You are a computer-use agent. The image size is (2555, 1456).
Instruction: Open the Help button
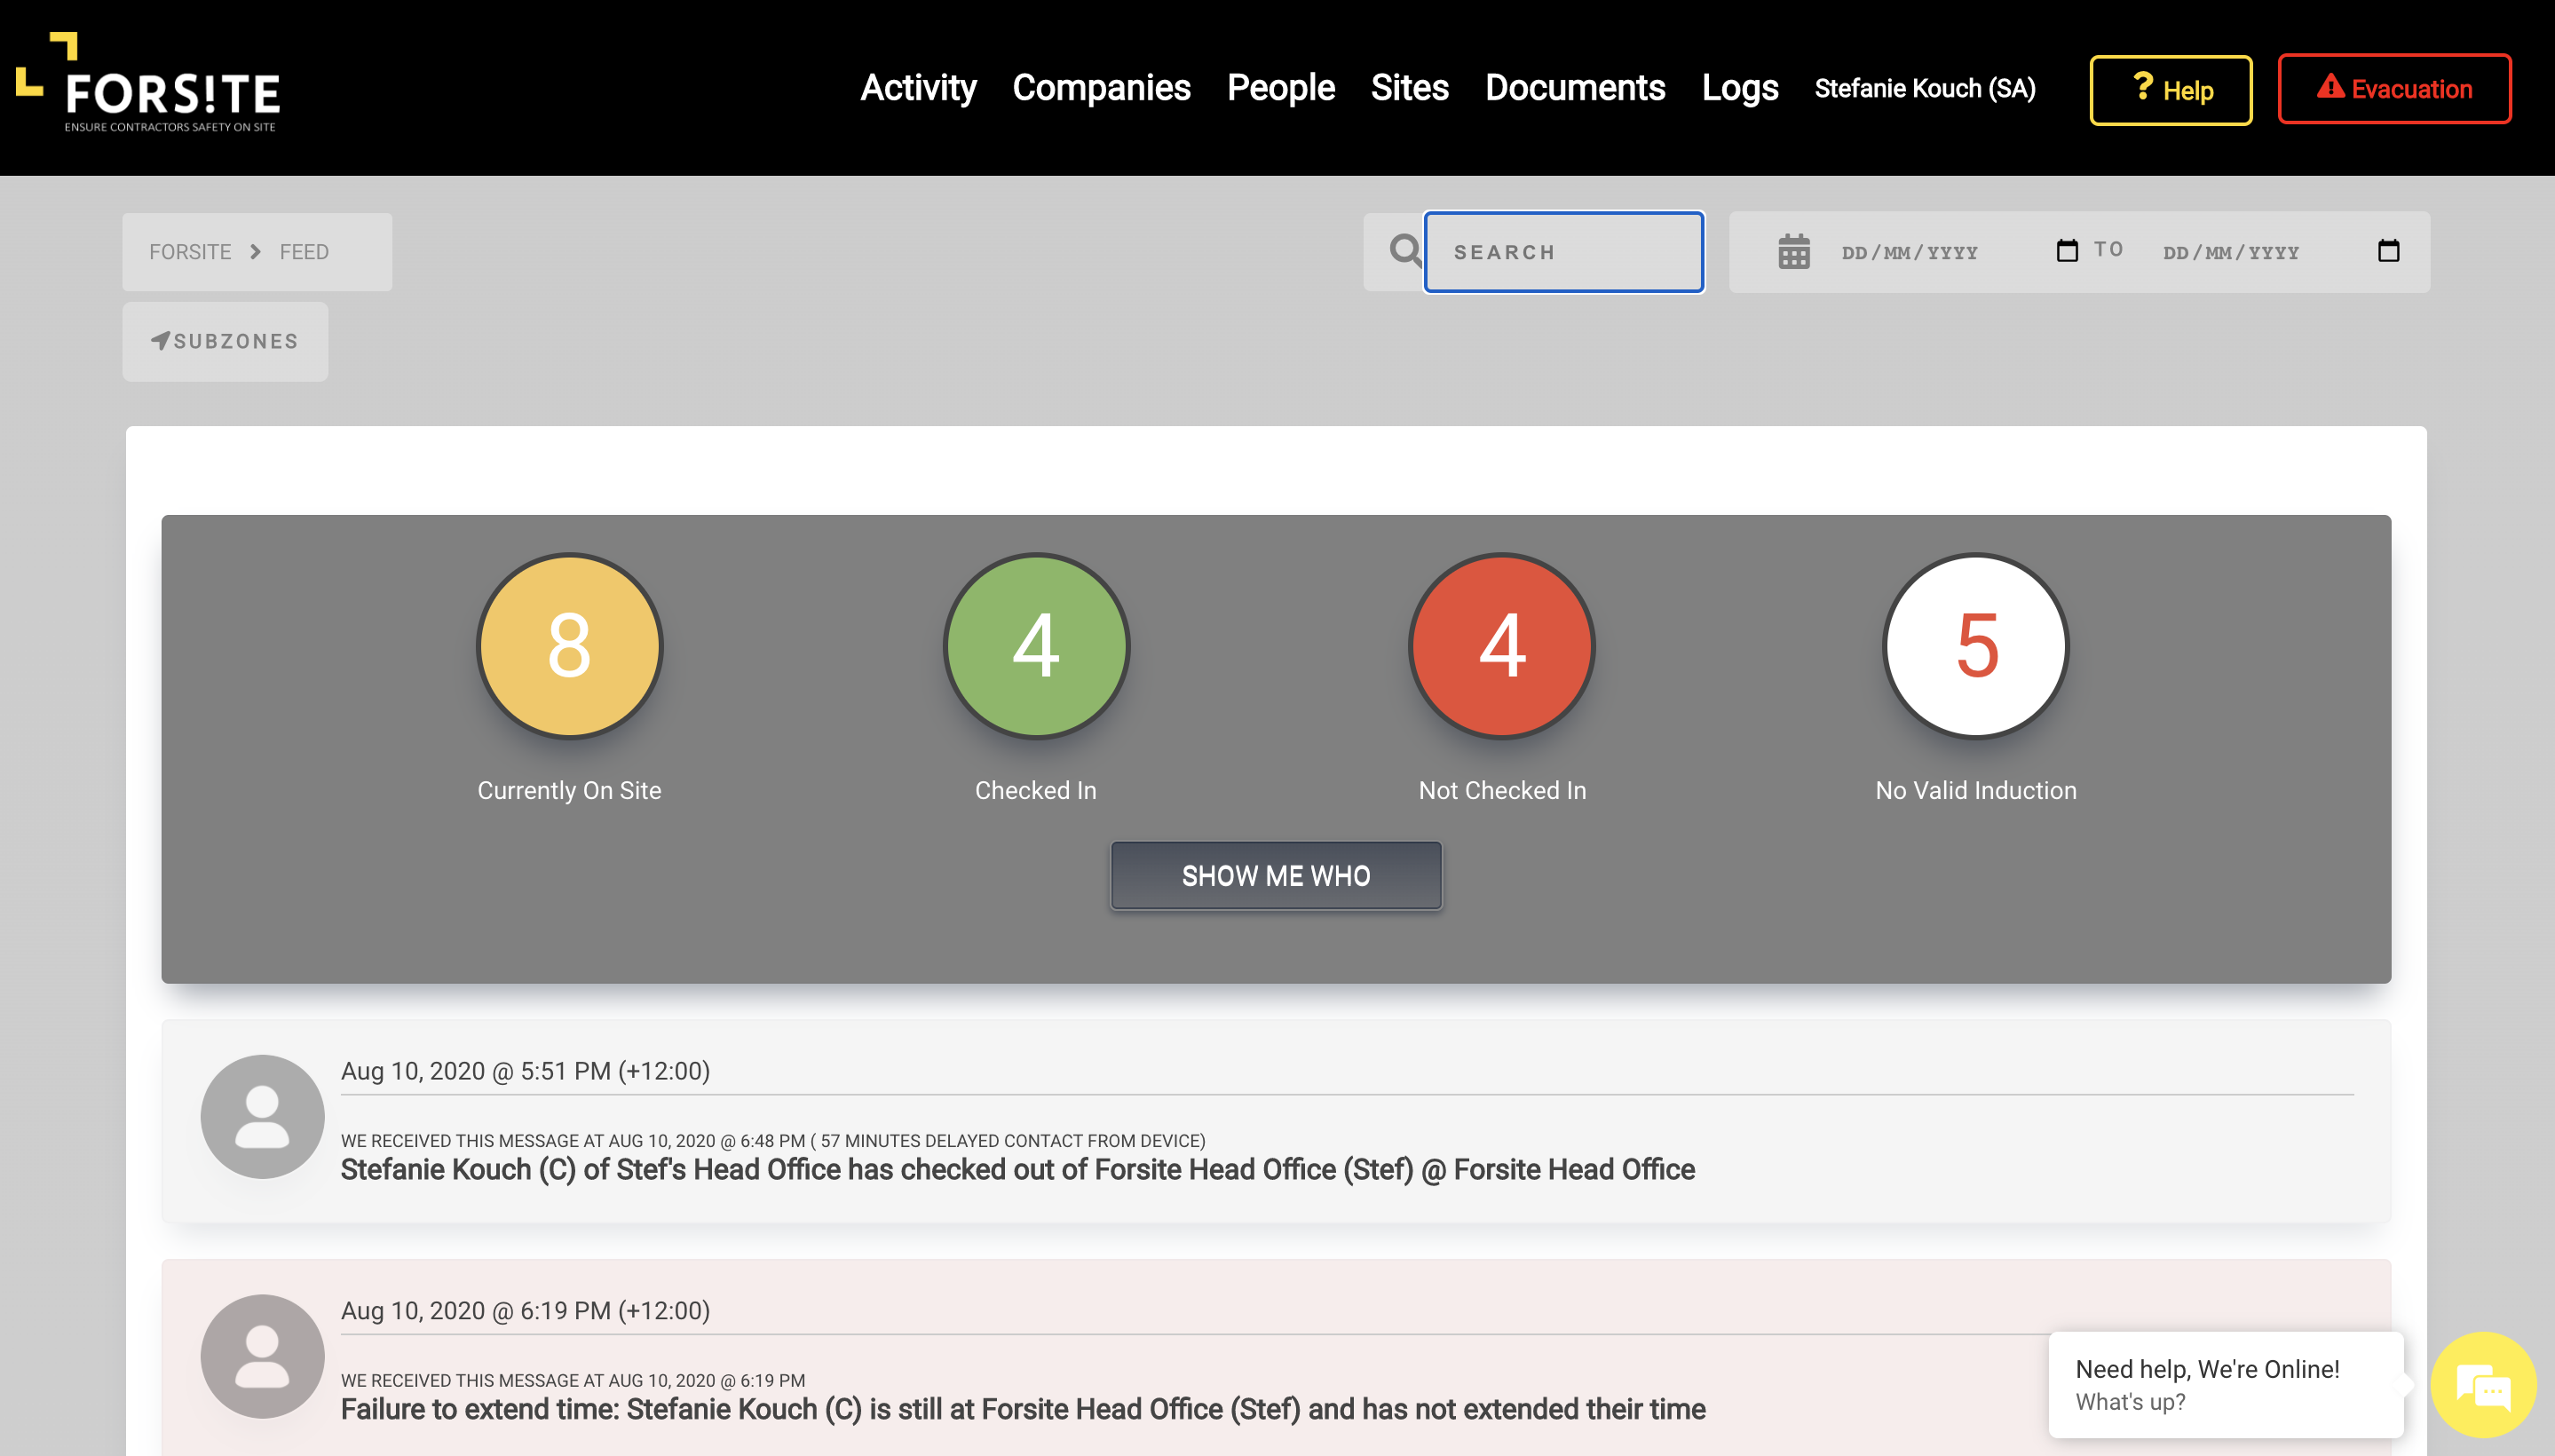(2170, 90)
